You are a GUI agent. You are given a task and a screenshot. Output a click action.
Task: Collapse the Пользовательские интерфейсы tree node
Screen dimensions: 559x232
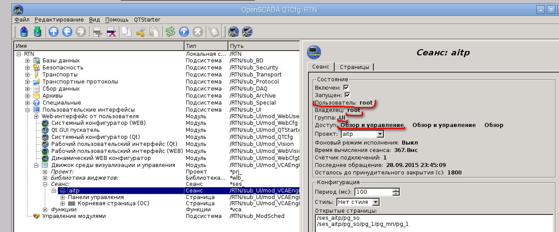(x=27, y=110)
